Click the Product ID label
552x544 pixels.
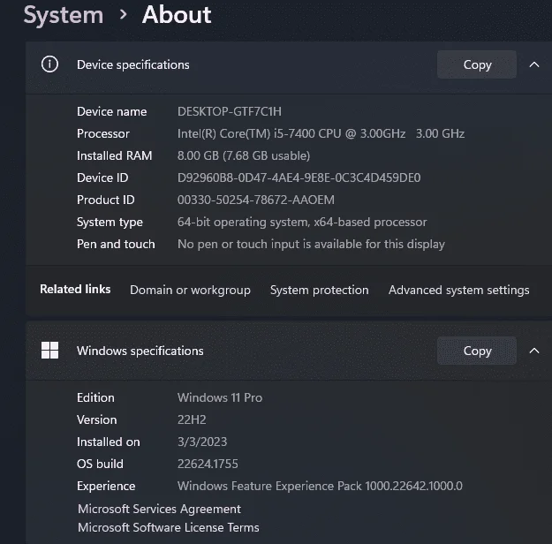click(x=106, y=200)
